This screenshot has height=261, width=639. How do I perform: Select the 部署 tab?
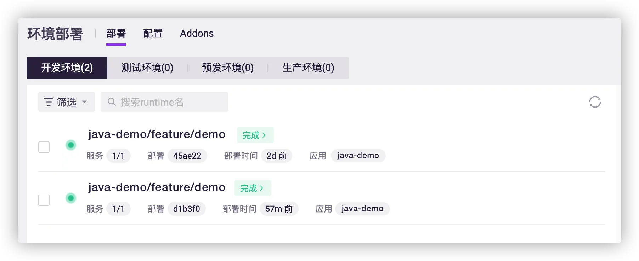coord(116,34)
